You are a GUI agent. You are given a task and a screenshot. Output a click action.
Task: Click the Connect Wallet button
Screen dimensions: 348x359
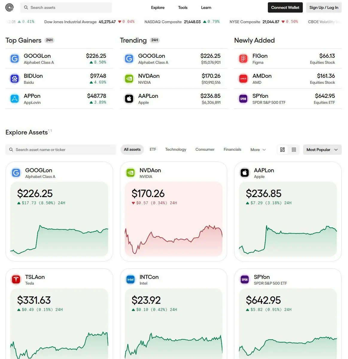click(285, 7)
